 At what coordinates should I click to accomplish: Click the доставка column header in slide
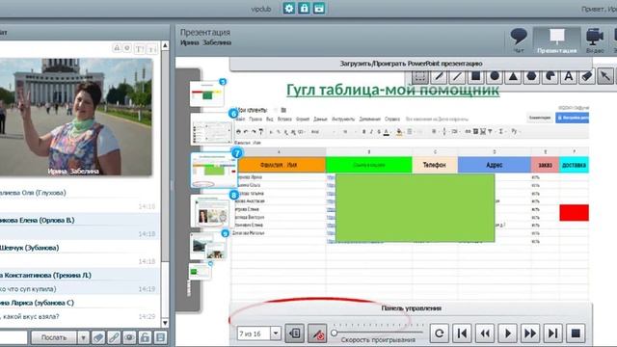[575, 165]
